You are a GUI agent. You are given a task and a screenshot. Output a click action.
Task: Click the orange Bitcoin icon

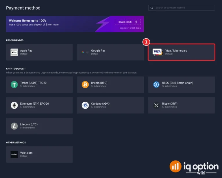[85, 84]
